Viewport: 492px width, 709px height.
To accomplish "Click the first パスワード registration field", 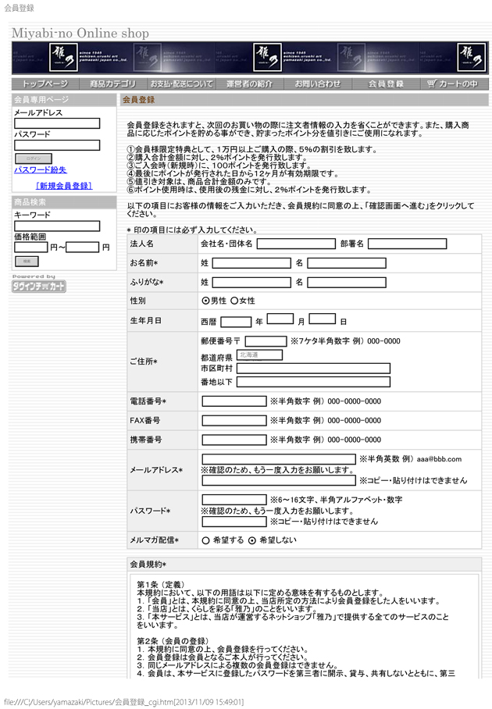I will click(234, 500).
